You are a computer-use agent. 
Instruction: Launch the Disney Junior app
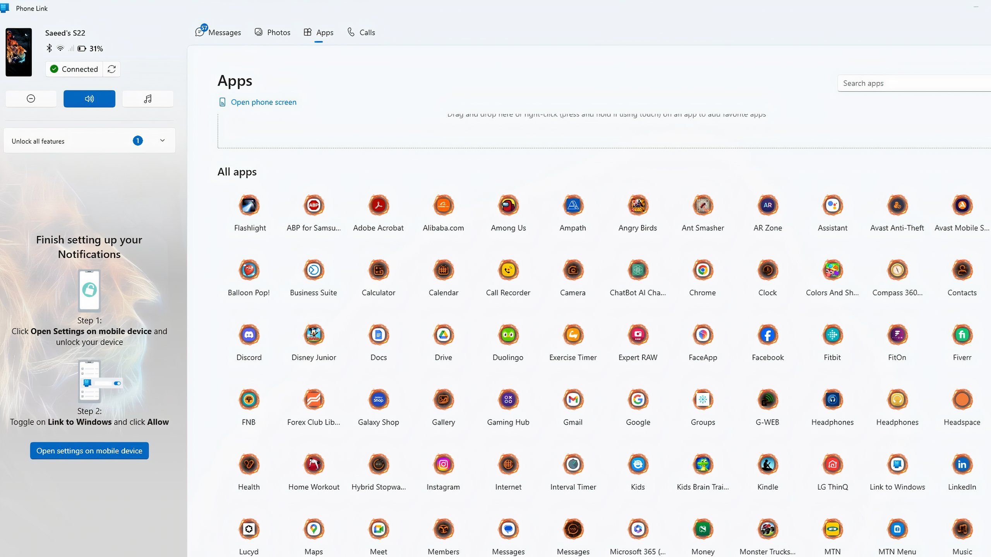pos(314,335)
